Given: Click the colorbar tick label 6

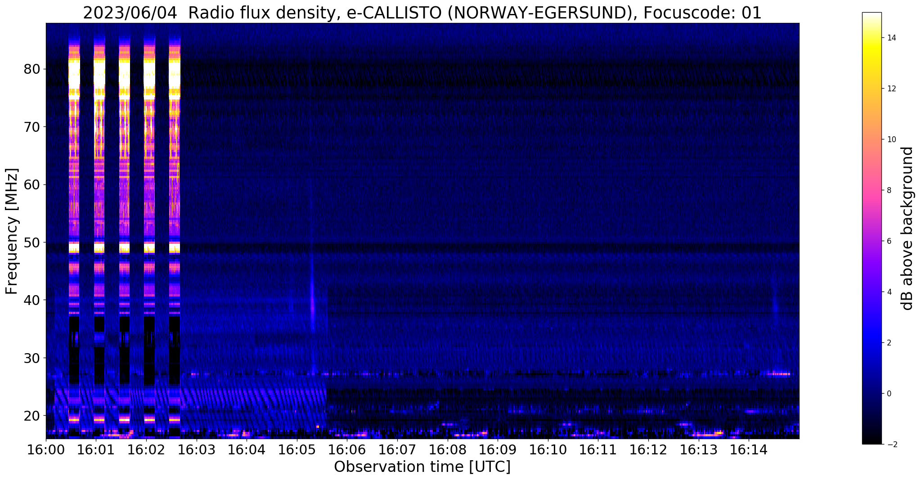Looking at the screenshot, I should (x=889, y=241).
